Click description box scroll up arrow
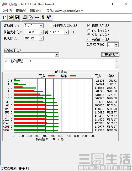The height and width of the screenshot is (171, 132). [x=117, y=61]
